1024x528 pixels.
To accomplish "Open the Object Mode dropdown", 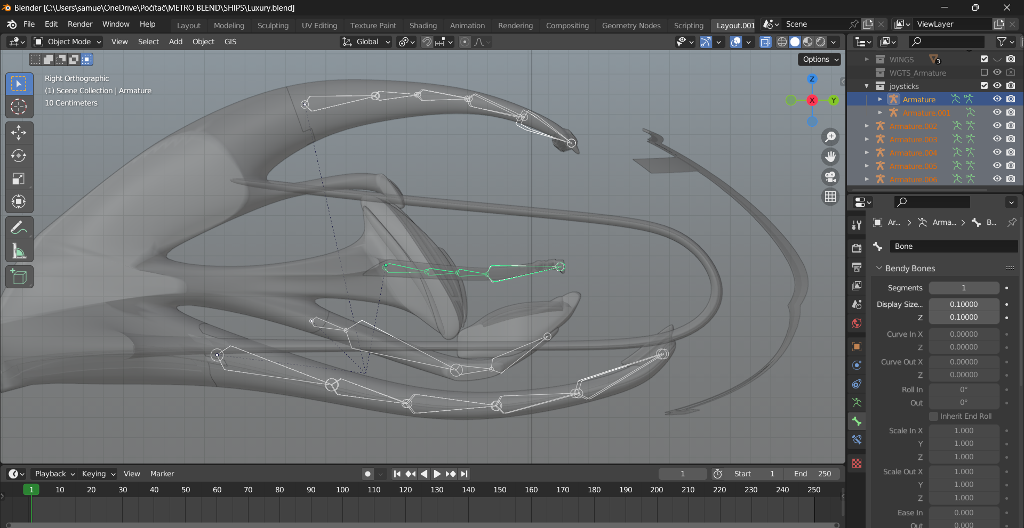I will coord(67,42).
